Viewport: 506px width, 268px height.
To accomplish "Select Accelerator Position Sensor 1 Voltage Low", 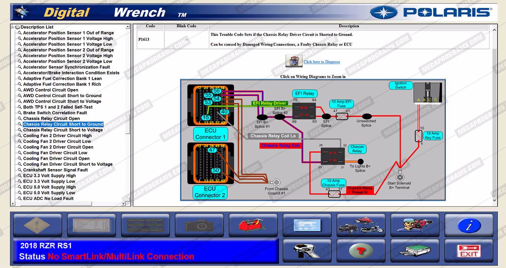I will 67,44.
